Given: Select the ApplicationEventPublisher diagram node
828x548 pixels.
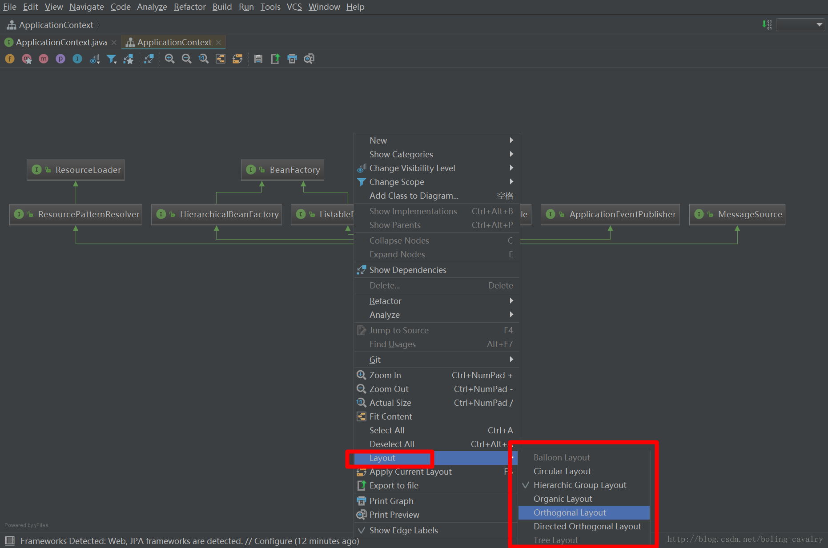Looking at the screenshot, I should pos(610,214).
